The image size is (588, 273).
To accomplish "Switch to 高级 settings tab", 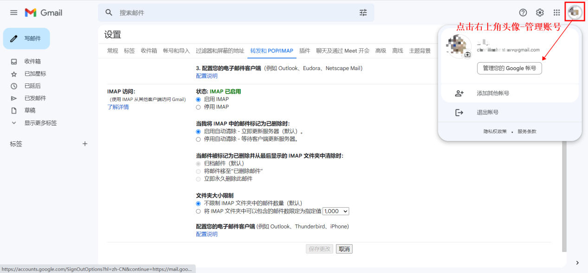I will pyautogui.click(x=381, y=51).
